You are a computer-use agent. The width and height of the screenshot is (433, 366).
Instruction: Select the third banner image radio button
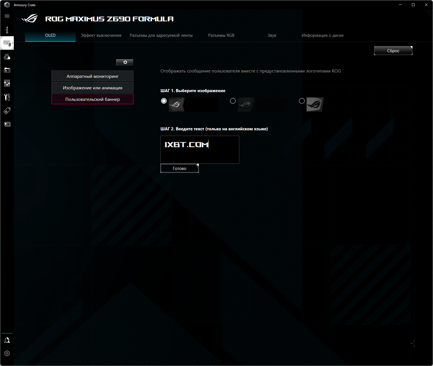pyautogui.click(x=302, y=101)
